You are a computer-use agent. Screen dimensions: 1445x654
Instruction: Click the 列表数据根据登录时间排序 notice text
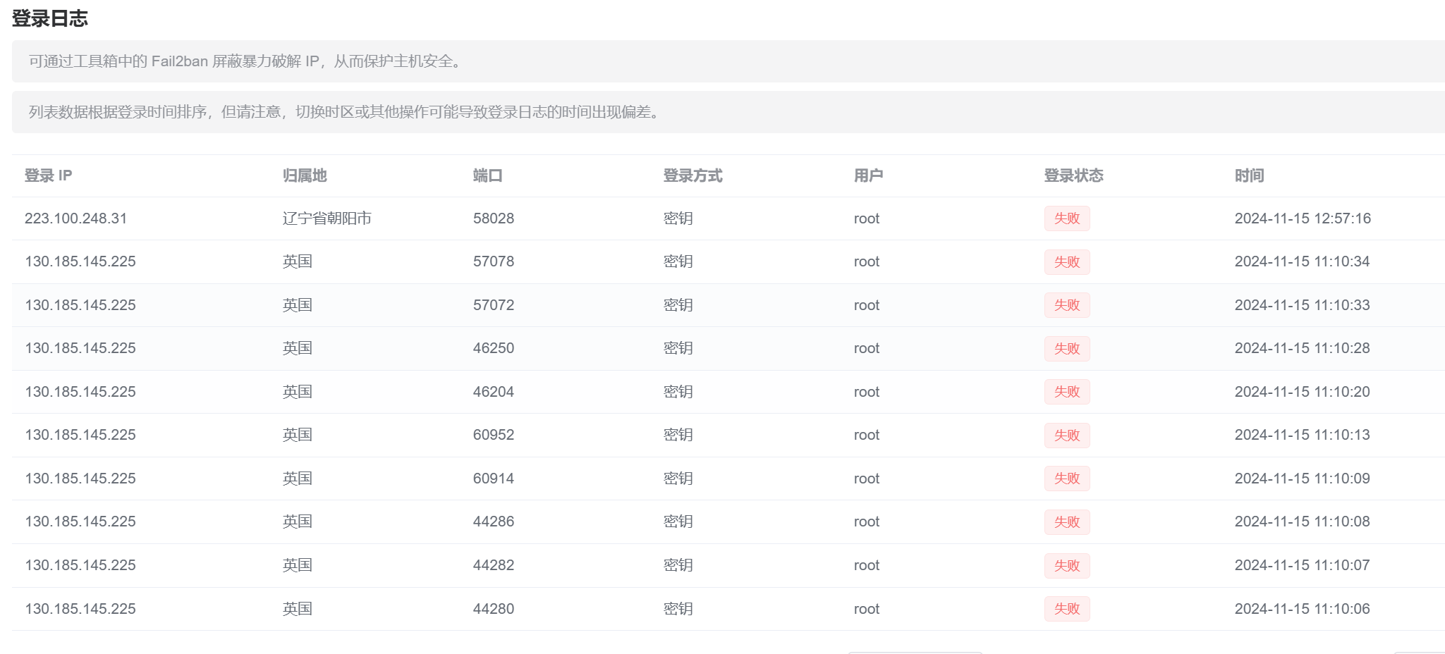pos(346,112)
